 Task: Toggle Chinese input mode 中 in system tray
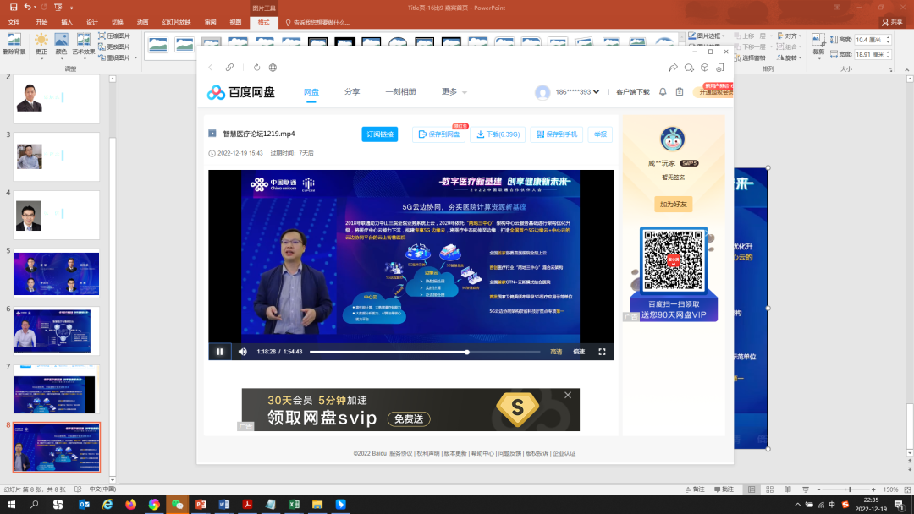pyautogui.click(x=832, y=505)
